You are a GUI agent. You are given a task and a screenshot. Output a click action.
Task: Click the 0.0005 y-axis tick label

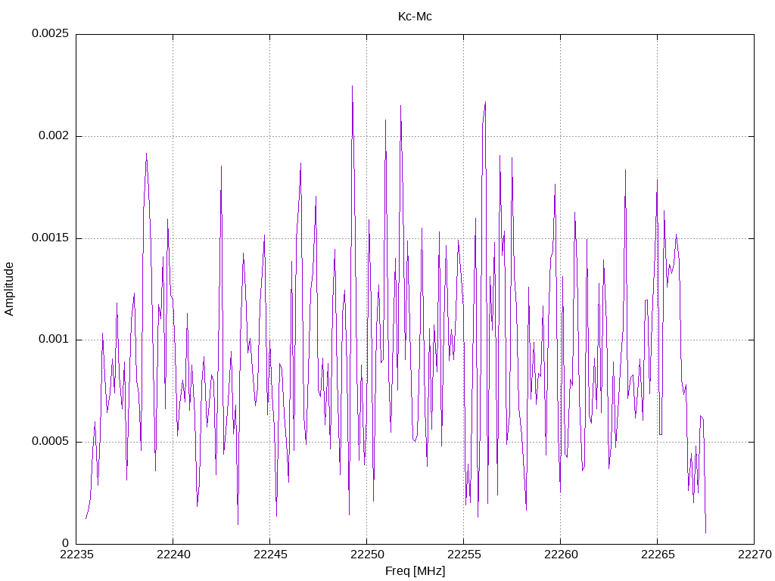51,441
